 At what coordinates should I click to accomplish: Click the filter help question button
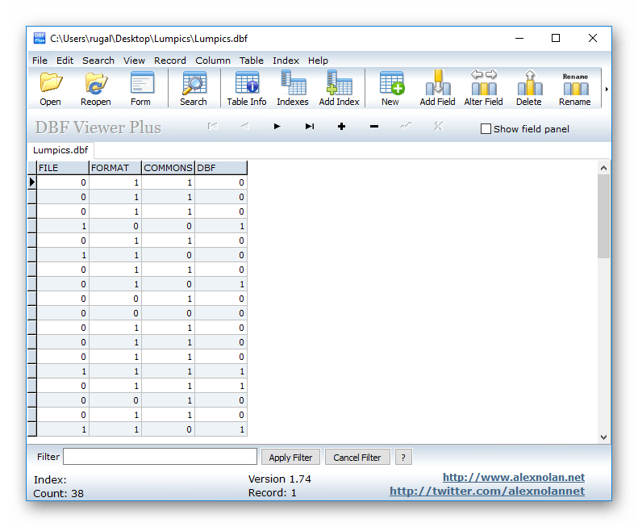coord(403,457)
